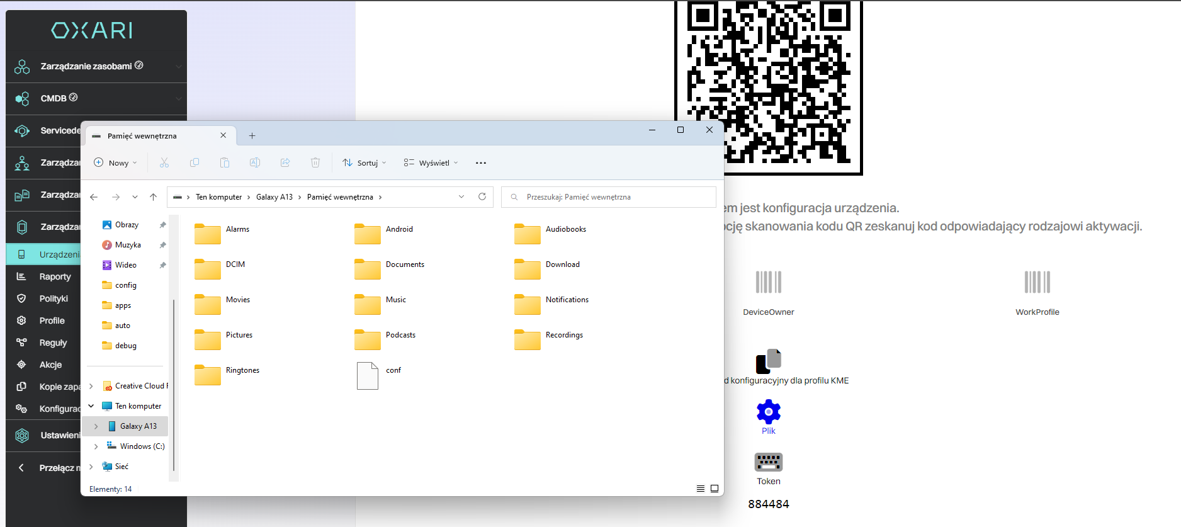Click the Share icon in Explorer toolbar

(285, 163)
